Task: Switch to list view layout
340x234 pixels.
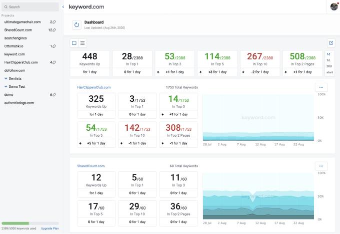Action: pos(82,43)
